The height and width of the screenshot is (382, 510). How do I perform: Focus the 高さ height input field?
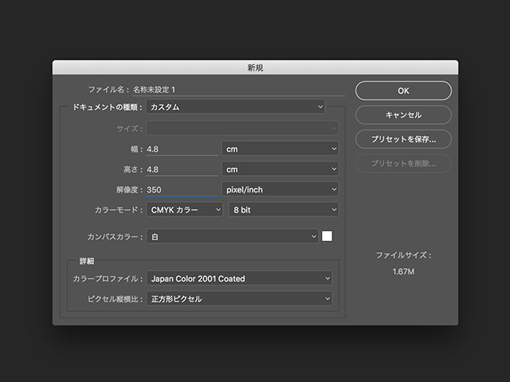pyautogui.click(x=182, y=170)
